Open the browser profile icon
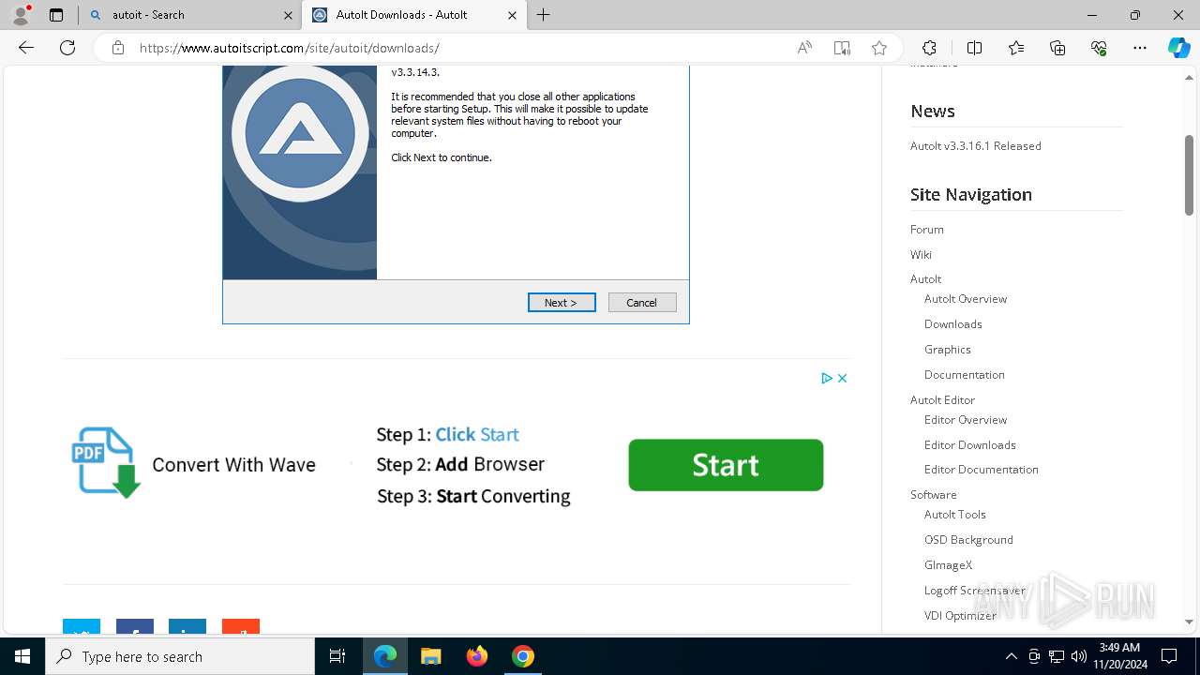The image size is (1200, 675). tap(21, 14)
